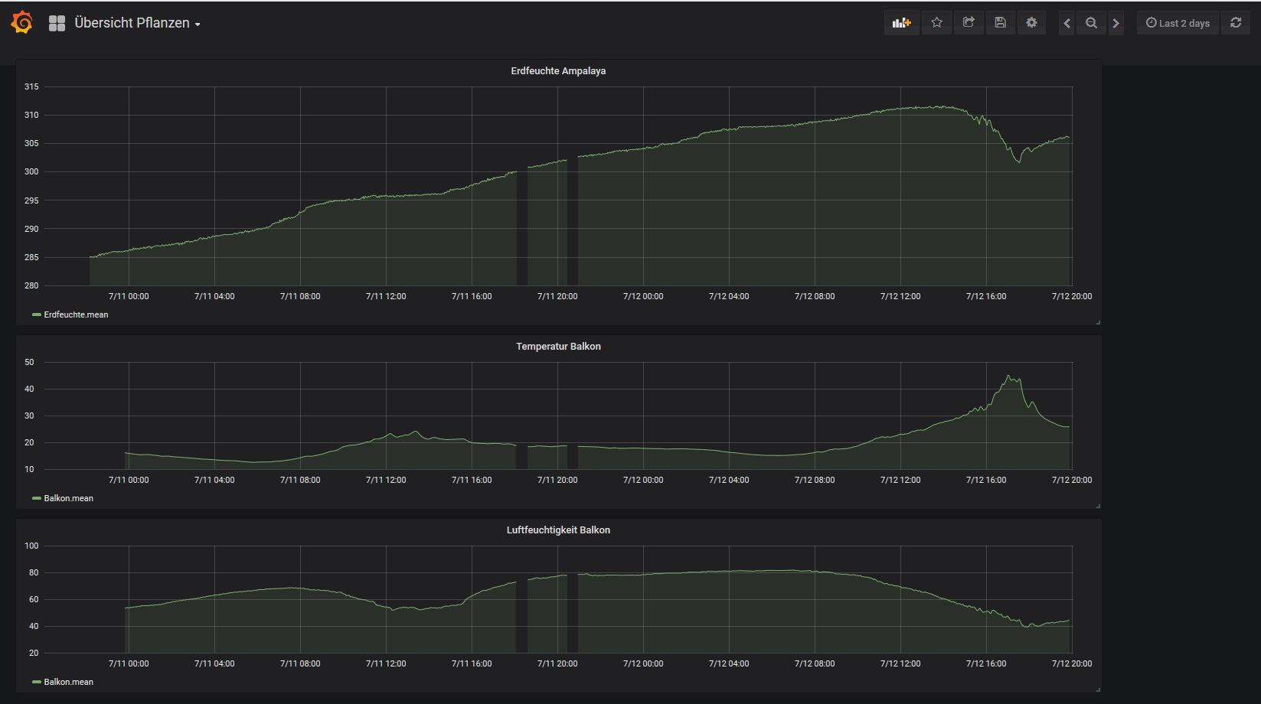Open the Grafana logo main menu

(x=22, y=23)
